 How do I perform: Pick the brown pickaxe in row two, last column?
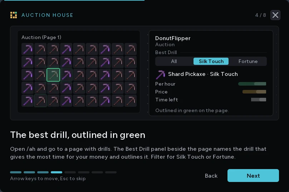pyautogui.click(x=131, y=62)
